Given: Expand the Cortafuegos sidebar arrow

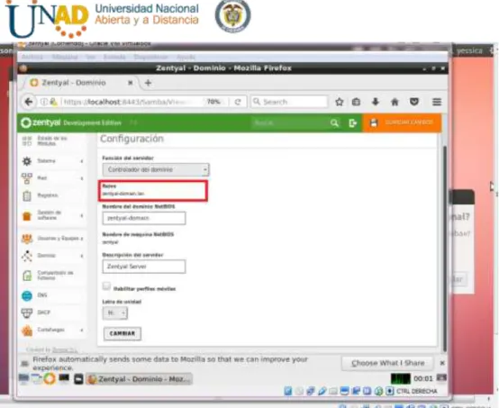Looking at the screenshot, I should (x=82, y=330).
